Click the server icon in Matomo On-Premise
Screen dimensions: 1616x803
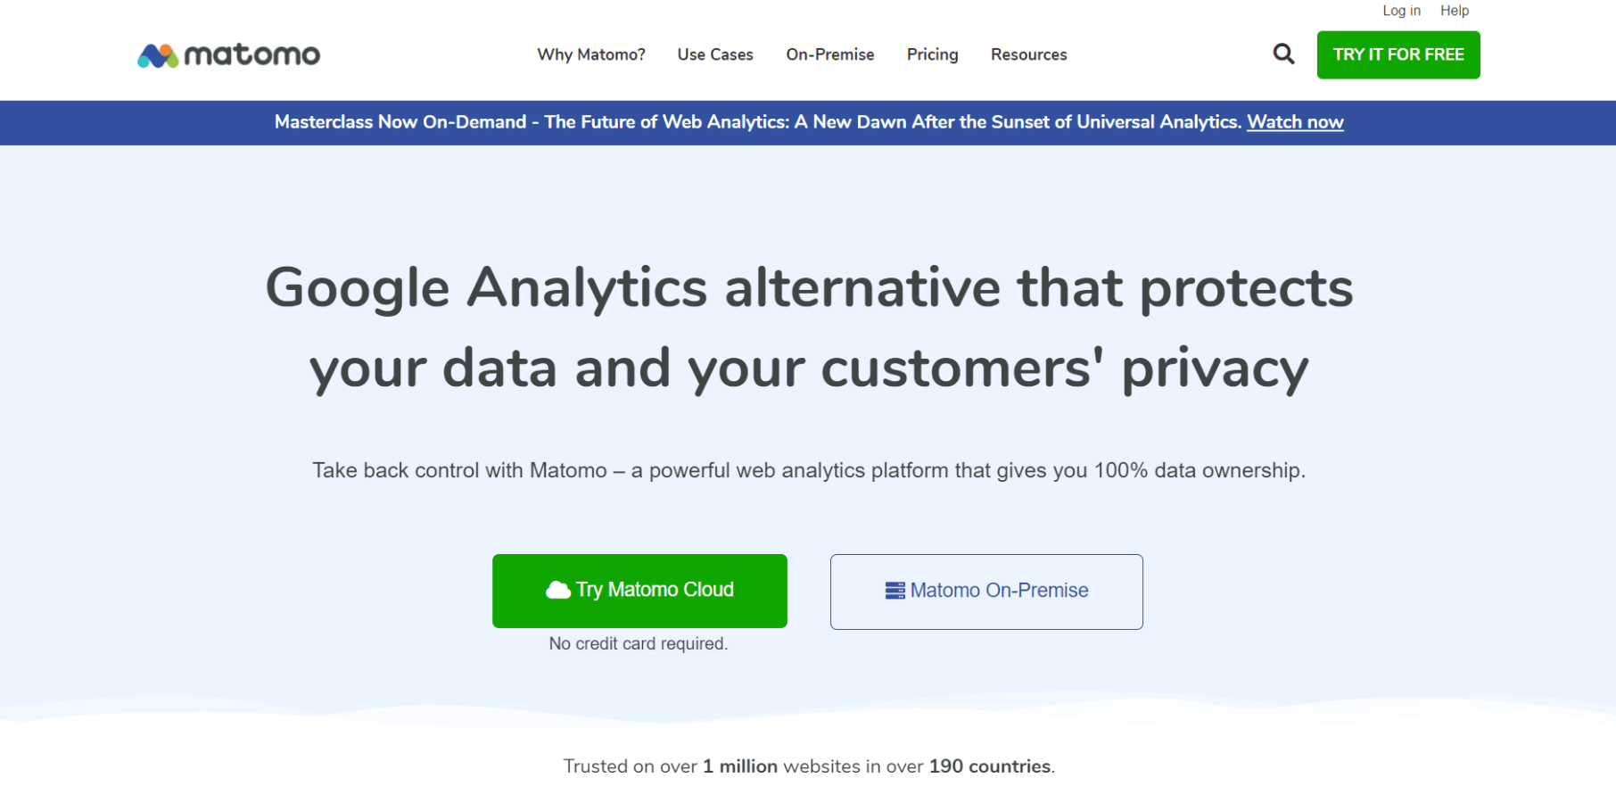[895, 590]
